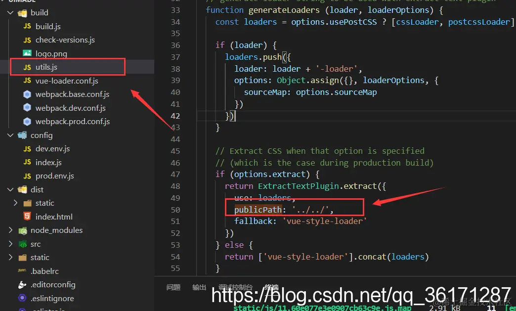Expand the src folder chevron

tap(10, 244)
